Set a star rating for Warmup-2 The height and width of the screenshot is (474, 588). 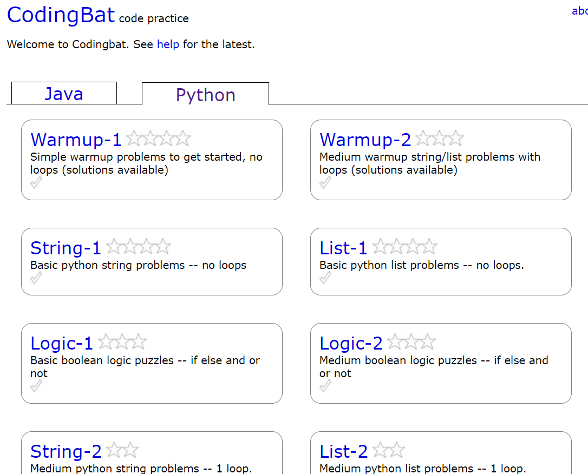439,139
